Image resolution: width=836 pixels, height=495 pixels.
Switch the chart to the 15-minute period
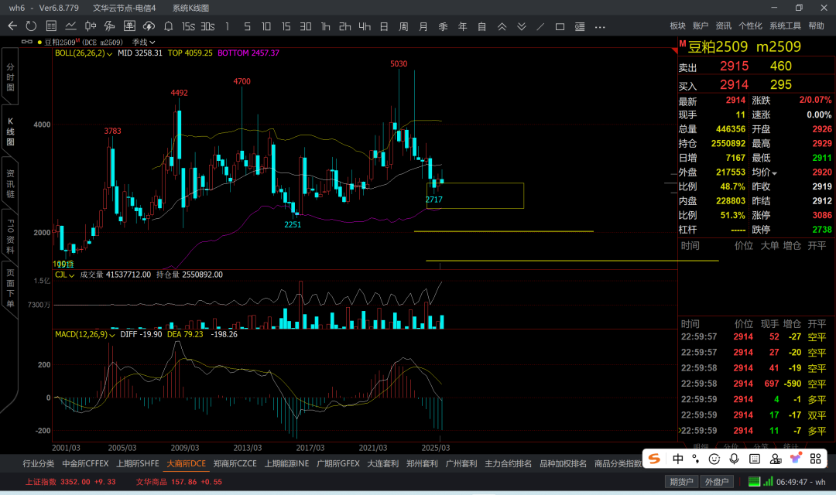(x=286, y=26)
